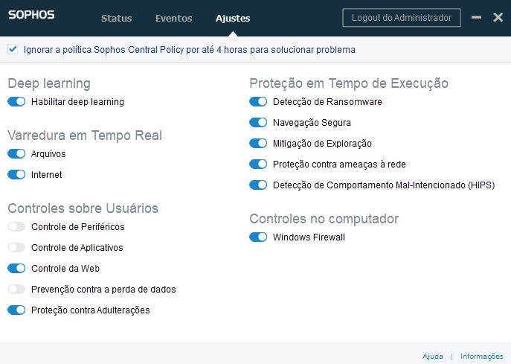Close the Sophos window

pos(498,17)
